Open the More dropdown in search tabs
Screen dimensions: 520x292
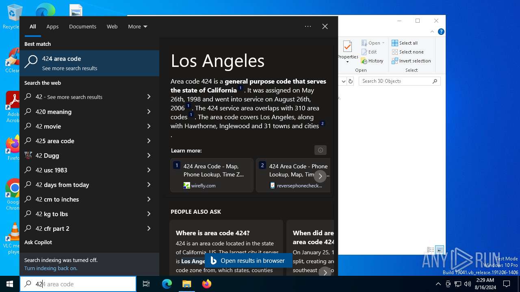tap(138, 26)
